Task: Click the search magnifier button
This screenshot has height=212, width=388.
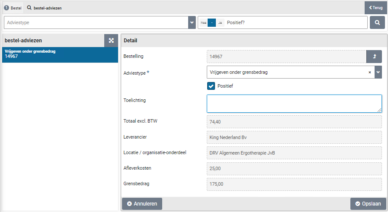Action: [377, 22]
